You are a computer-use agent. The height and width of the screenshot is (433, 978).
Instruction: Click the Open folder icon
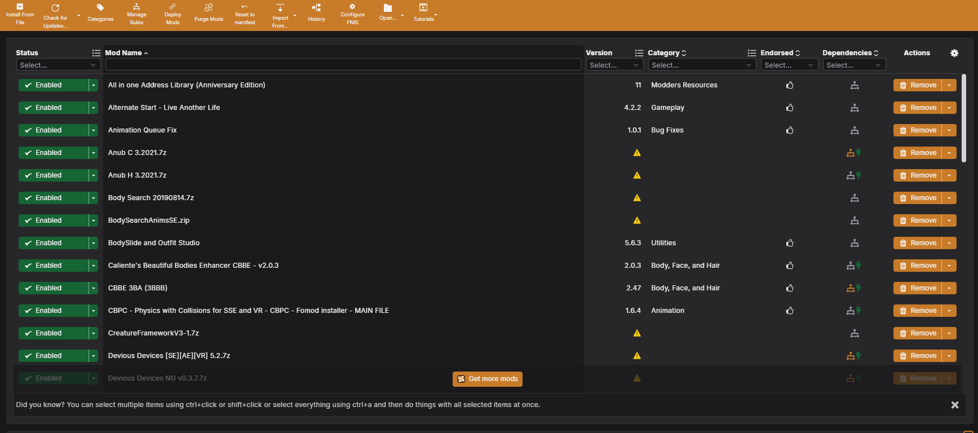388,8
